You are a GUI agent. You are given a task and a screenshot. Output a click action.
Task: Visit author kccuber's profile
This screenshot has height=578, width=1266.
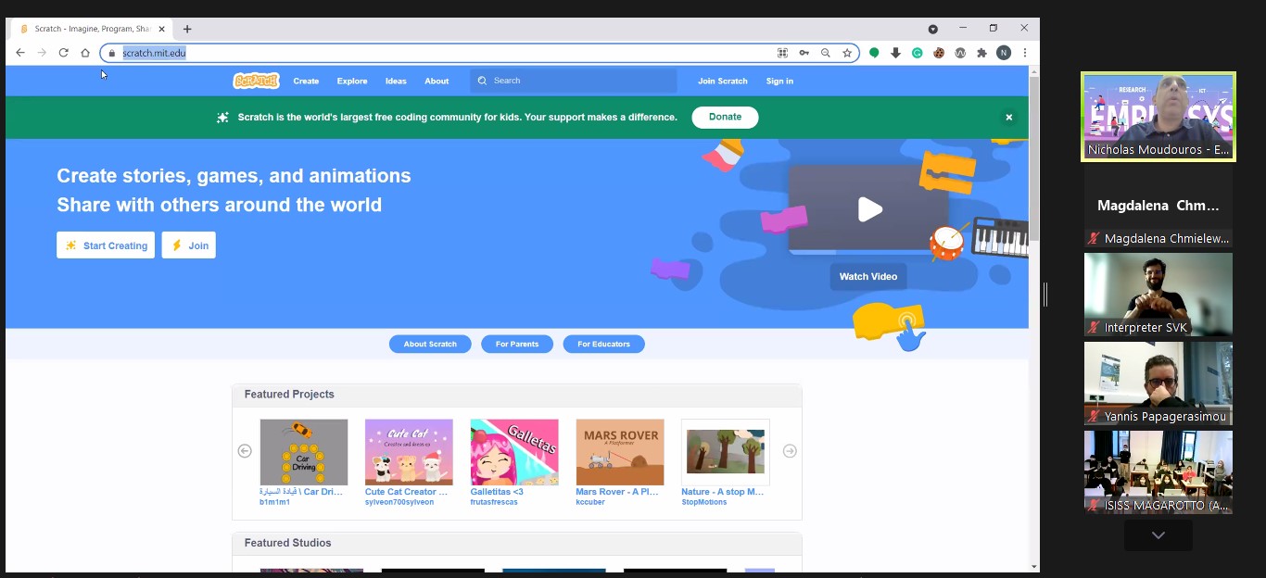(590, 502)
